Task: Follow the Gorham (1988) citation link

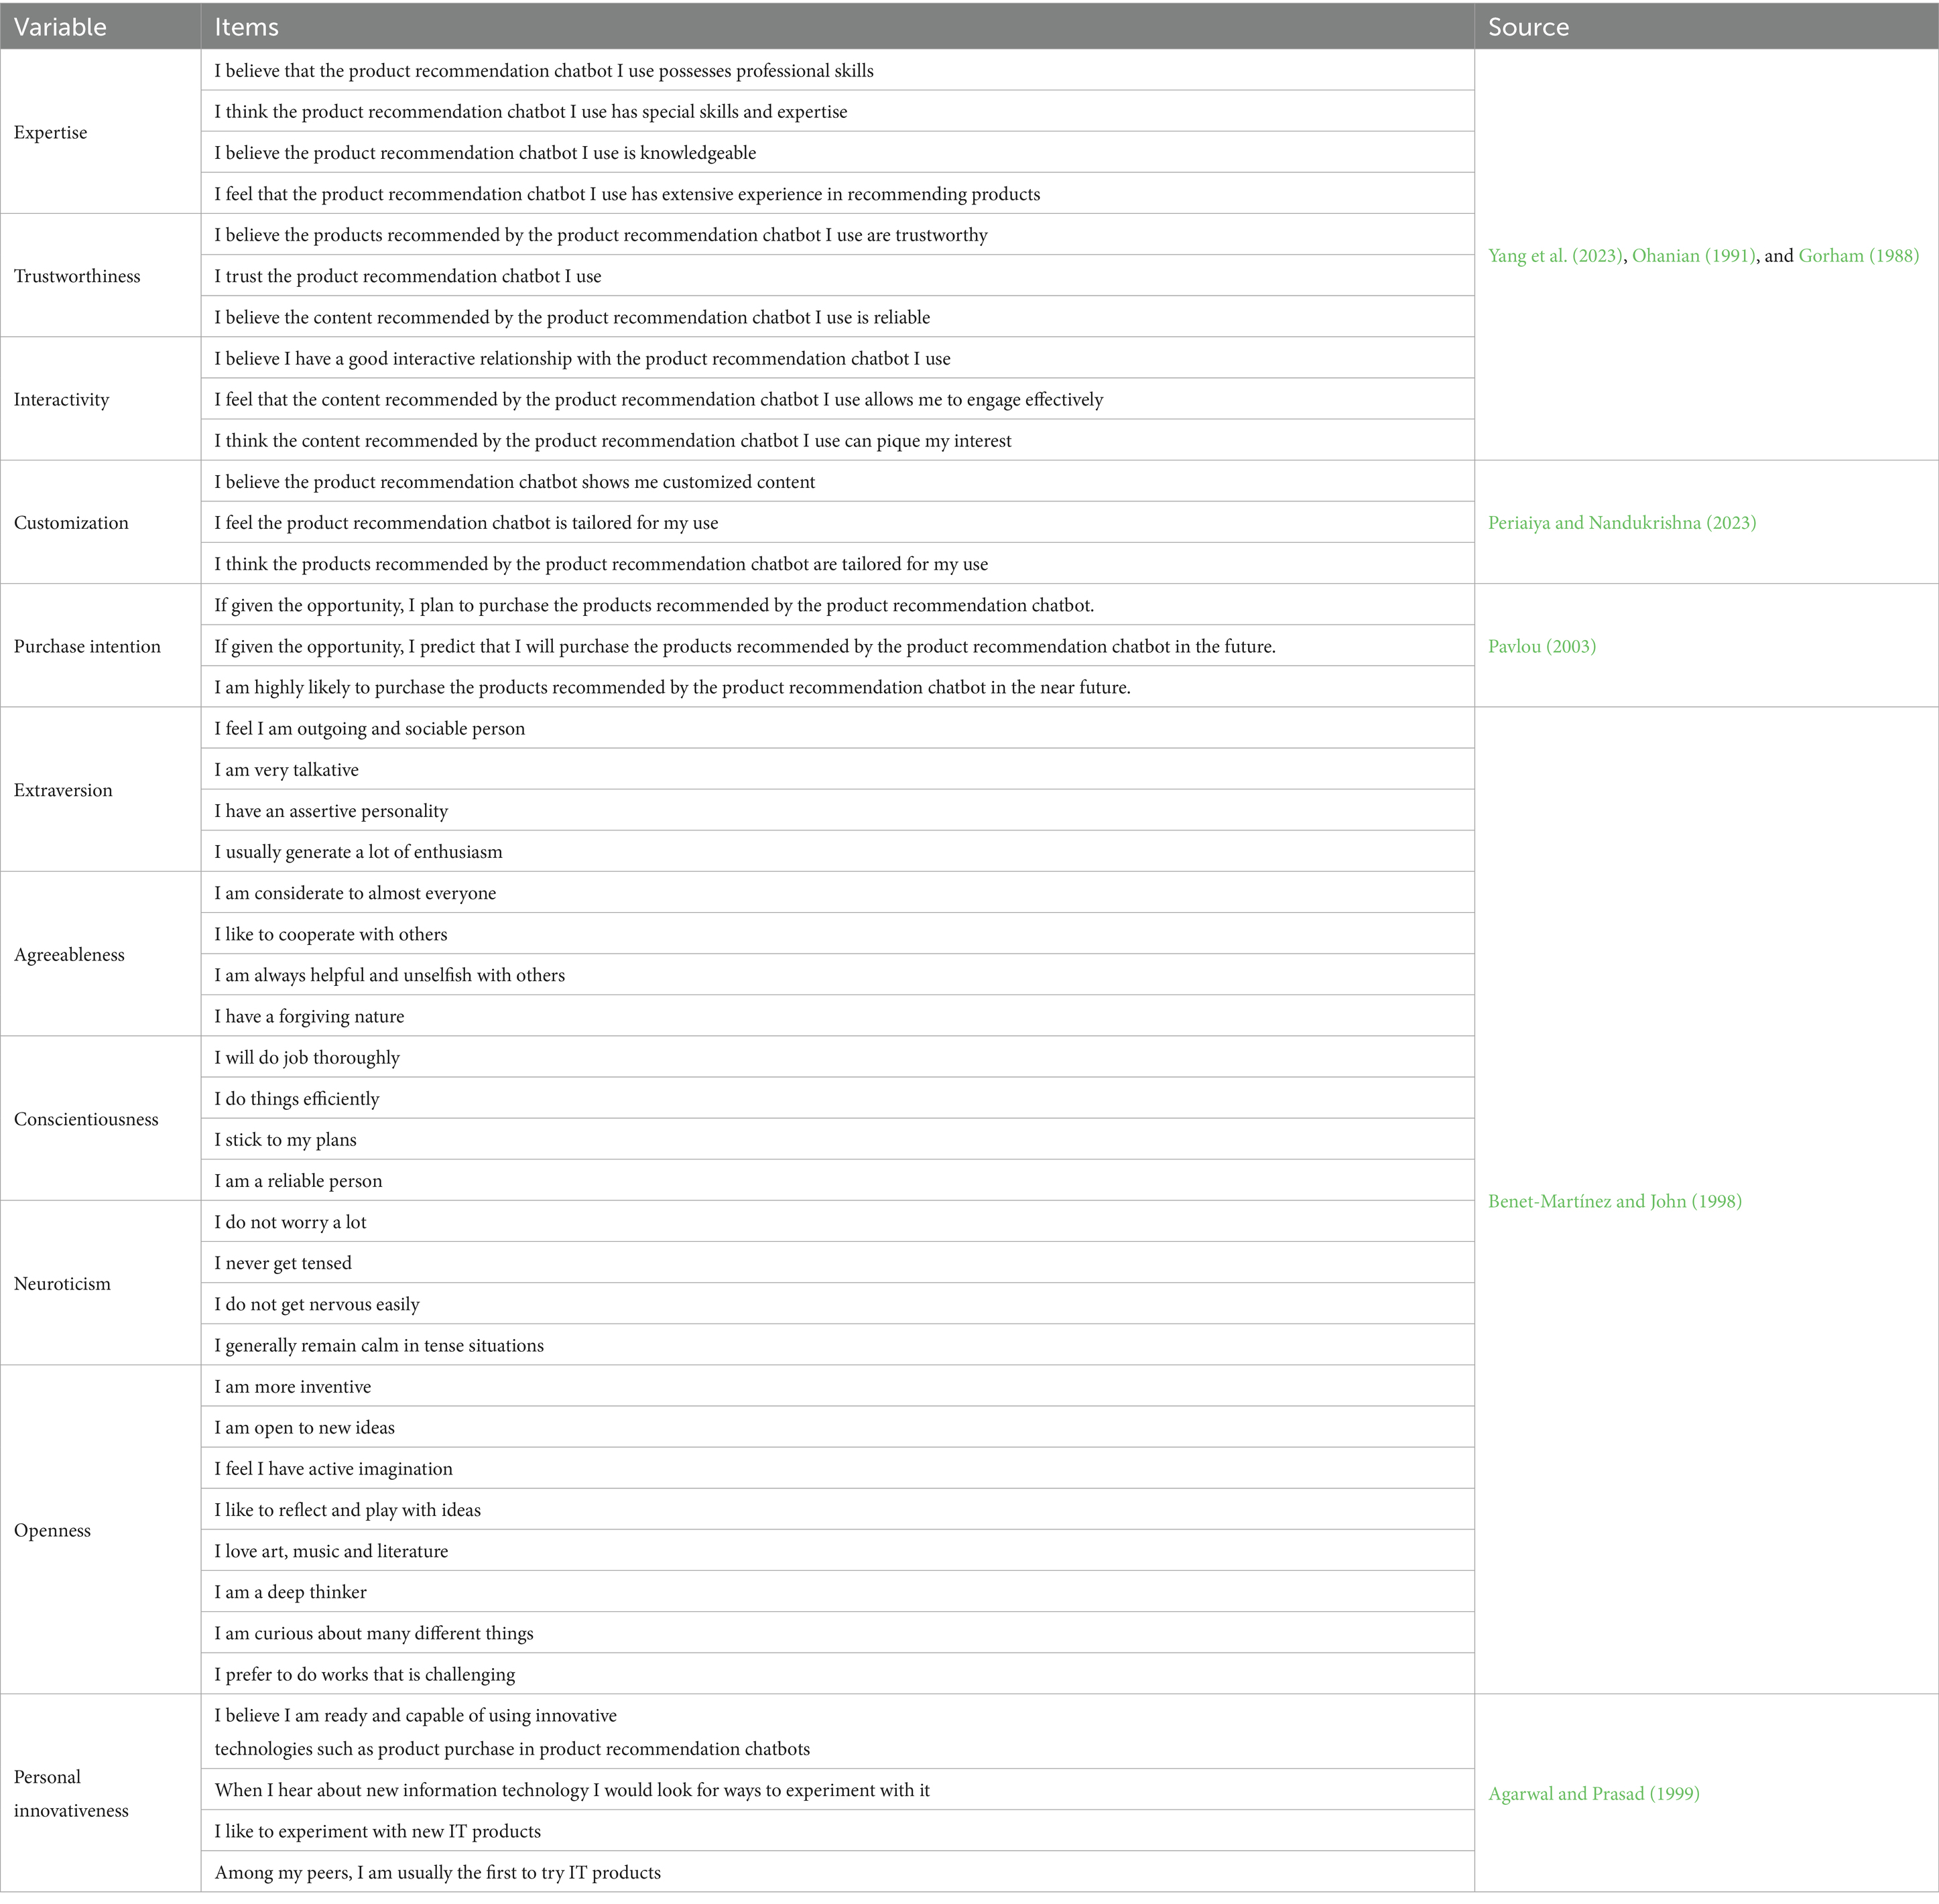Action: 1859,256
